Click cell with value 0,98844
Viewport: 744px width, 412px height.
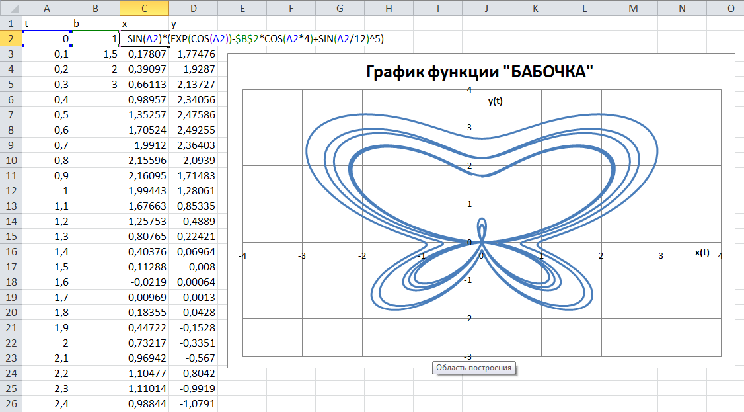[x=144, y=403]
